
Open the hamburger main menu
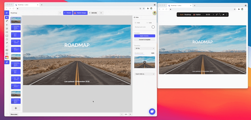(x=7, y=13)
